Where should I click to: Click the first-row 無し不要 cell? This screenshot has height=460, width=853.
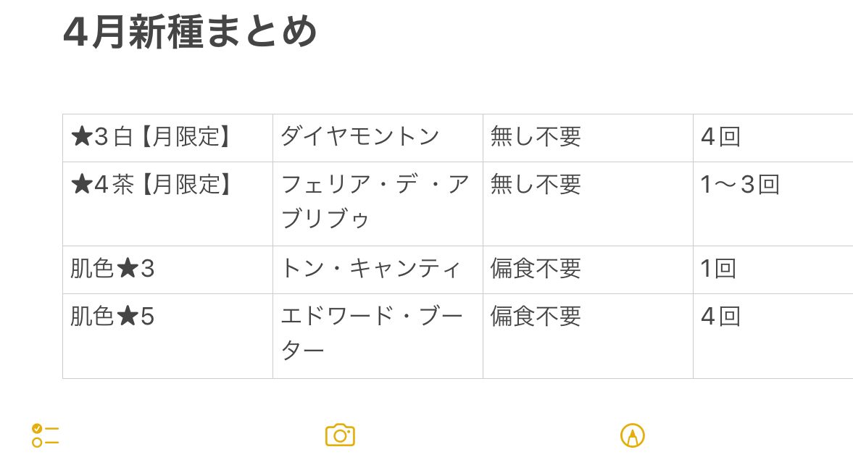pos(588,138)
